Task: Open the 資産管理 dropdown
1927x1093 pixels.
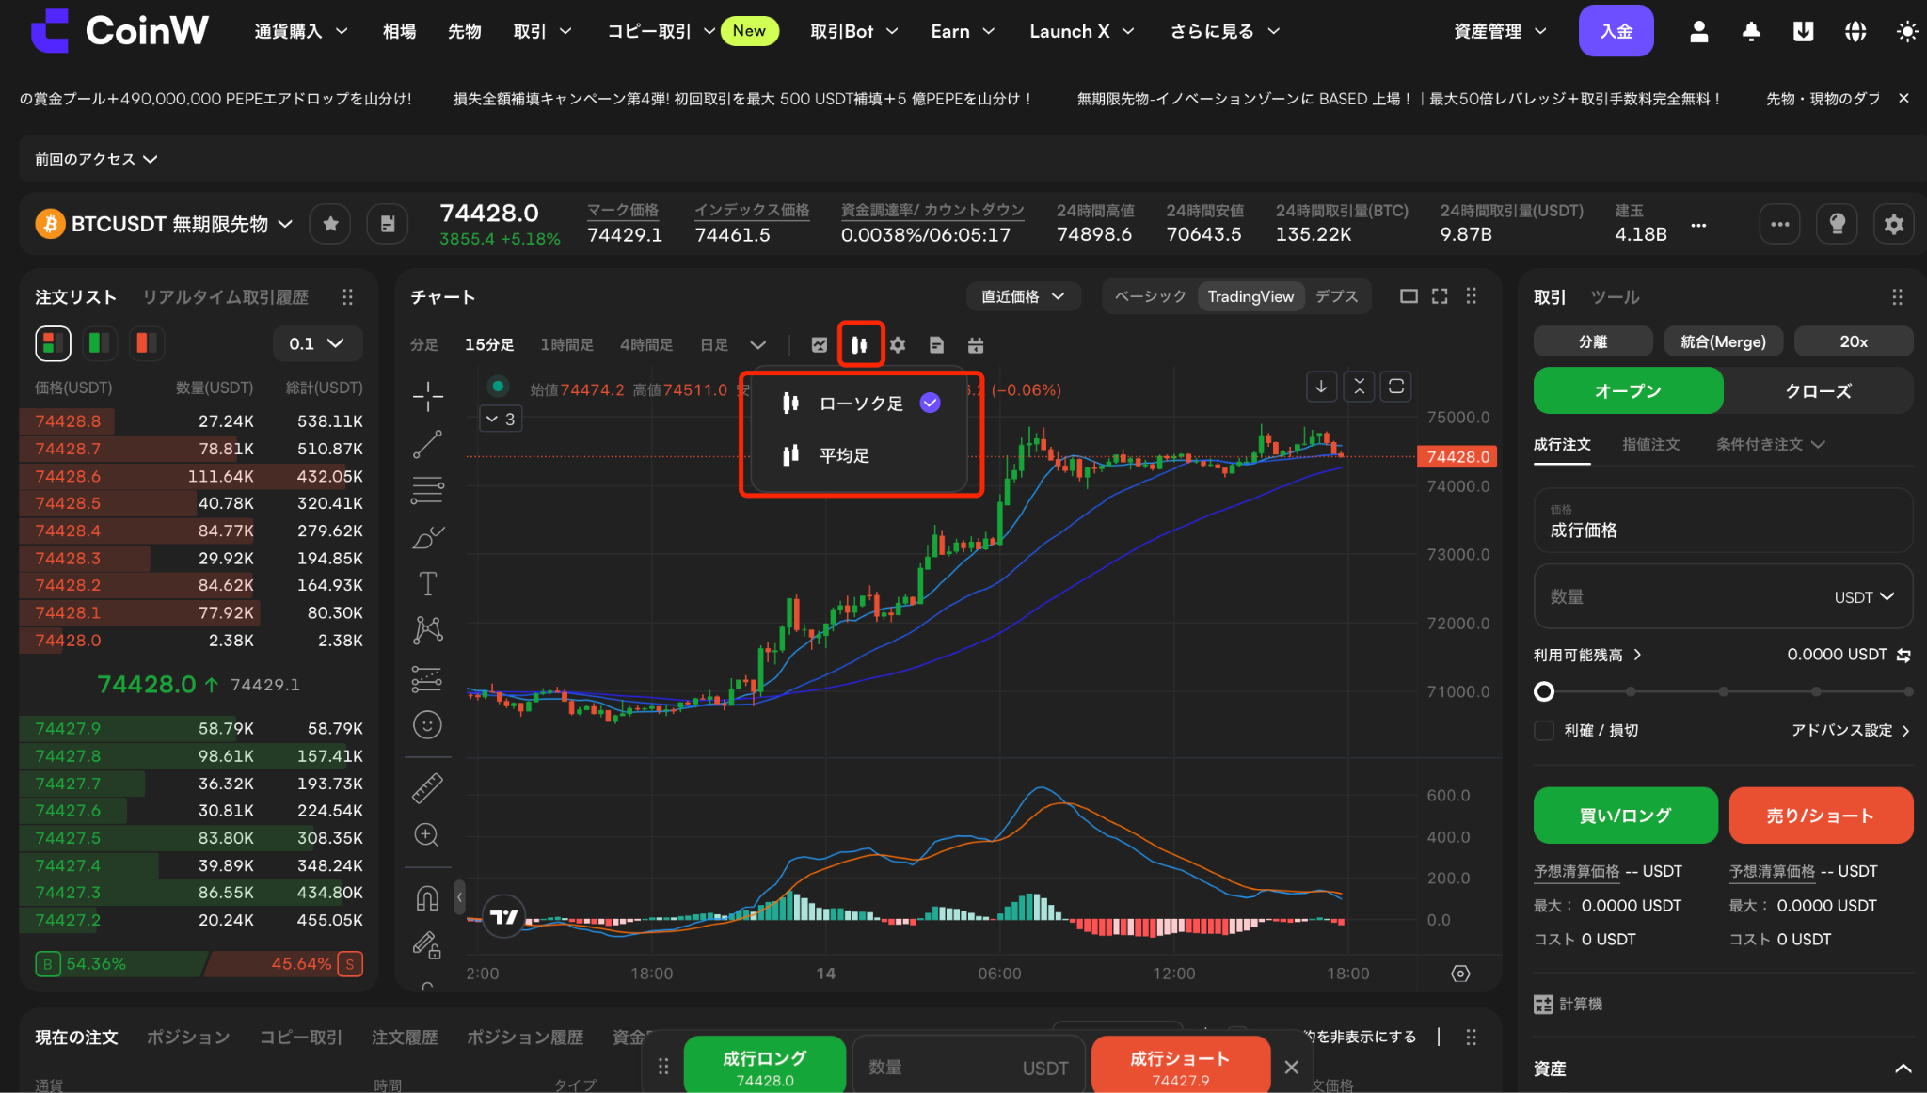Action: tap(1500, 32)
